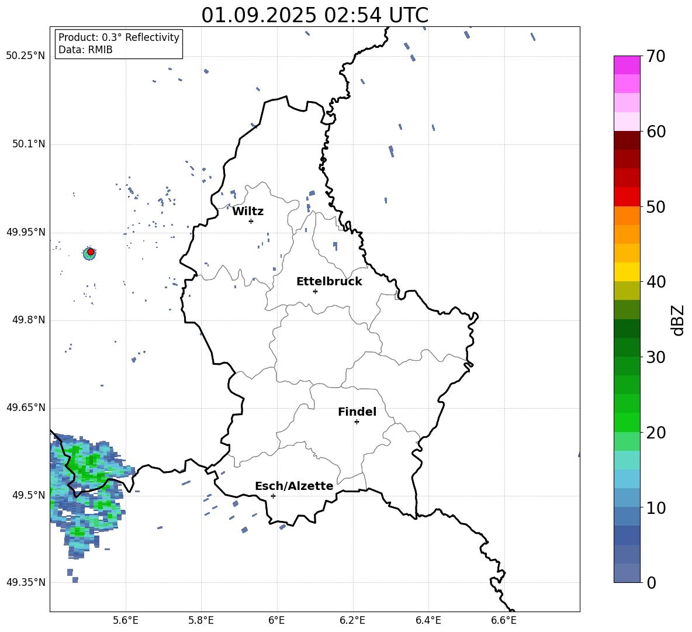This screenshot has height=632, width=692.
Task: Click the bright green colorbar segment above 20
Action: [x=627, y=422]
